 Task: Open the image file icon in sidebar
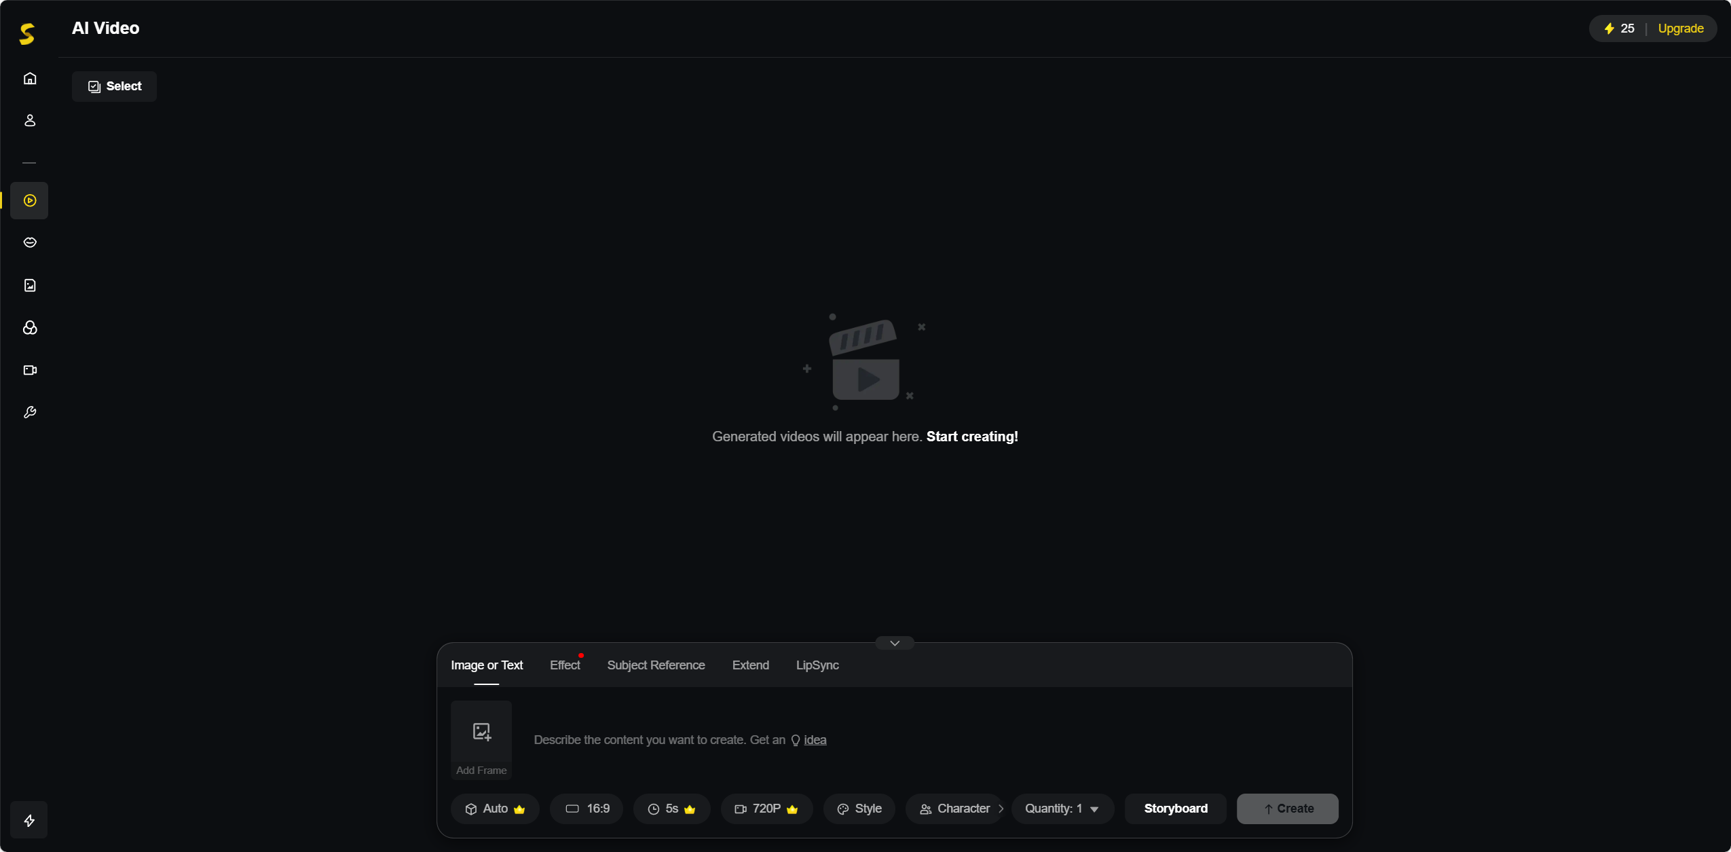click(x=29, y=285)
